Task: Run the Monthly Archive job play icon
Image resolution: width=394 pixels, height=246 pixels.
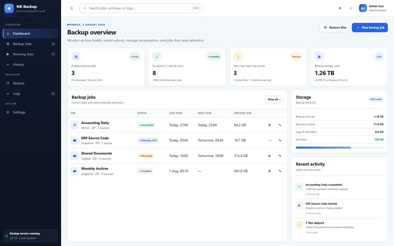Action: [270, 171]
